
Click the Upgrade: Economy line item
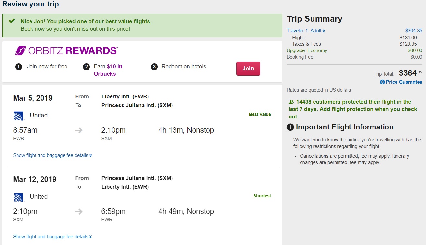[307, 50]
